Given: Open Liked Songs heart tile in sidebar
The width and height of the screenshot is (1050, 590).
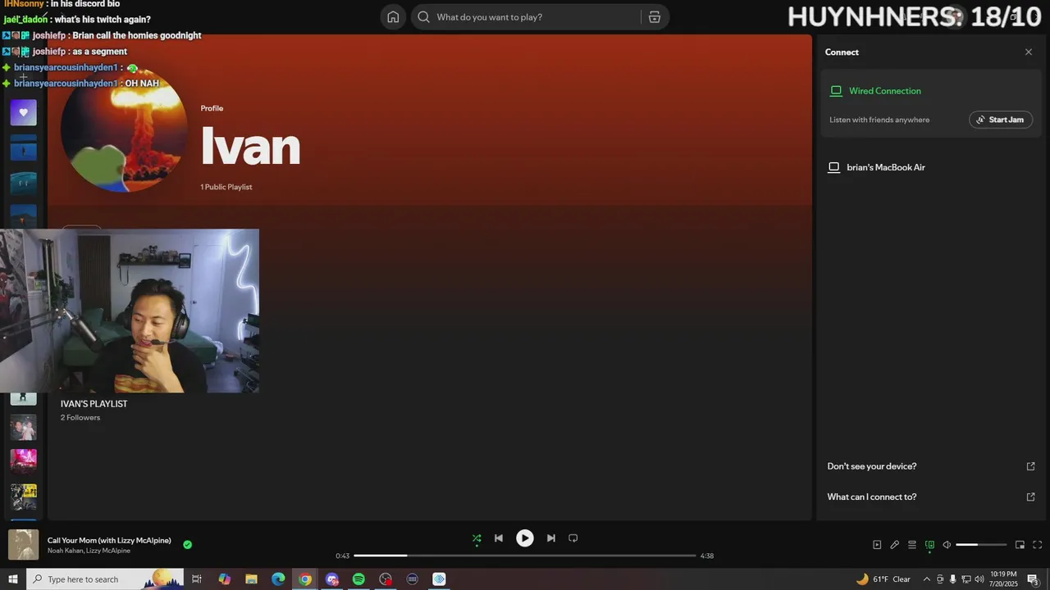Looking at the screenshot, I should pyautogui.click(x=24, y=112).
